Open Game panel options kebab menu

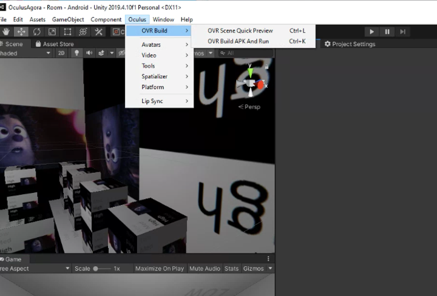[x=268, y=258]
